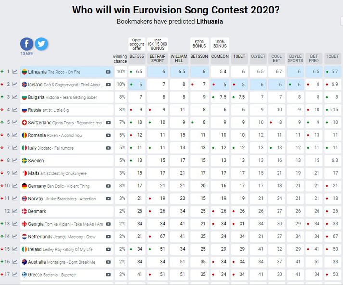
Task: Open the Betfair Sport ISK 15.000 bonus offer
Action: [157, 44]
